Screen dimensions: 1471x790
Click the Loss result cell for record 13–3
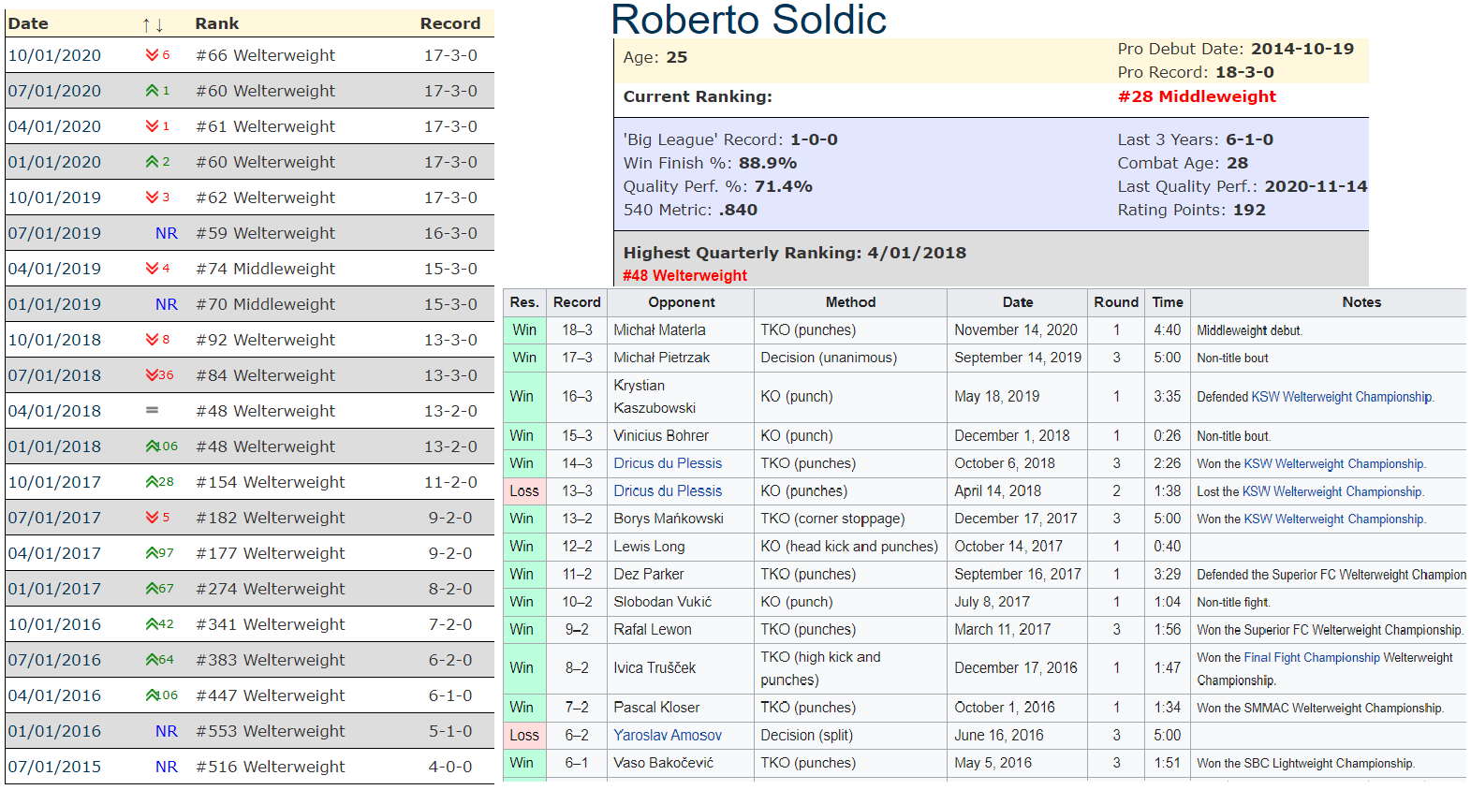(x=524, y=491)
